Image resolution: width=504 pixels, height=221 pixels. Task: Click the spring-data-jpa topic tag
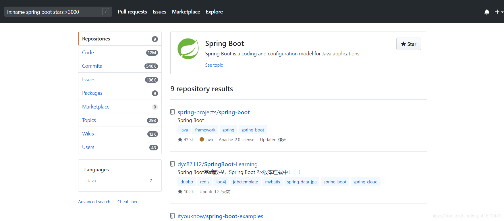[x=302, y=182]
